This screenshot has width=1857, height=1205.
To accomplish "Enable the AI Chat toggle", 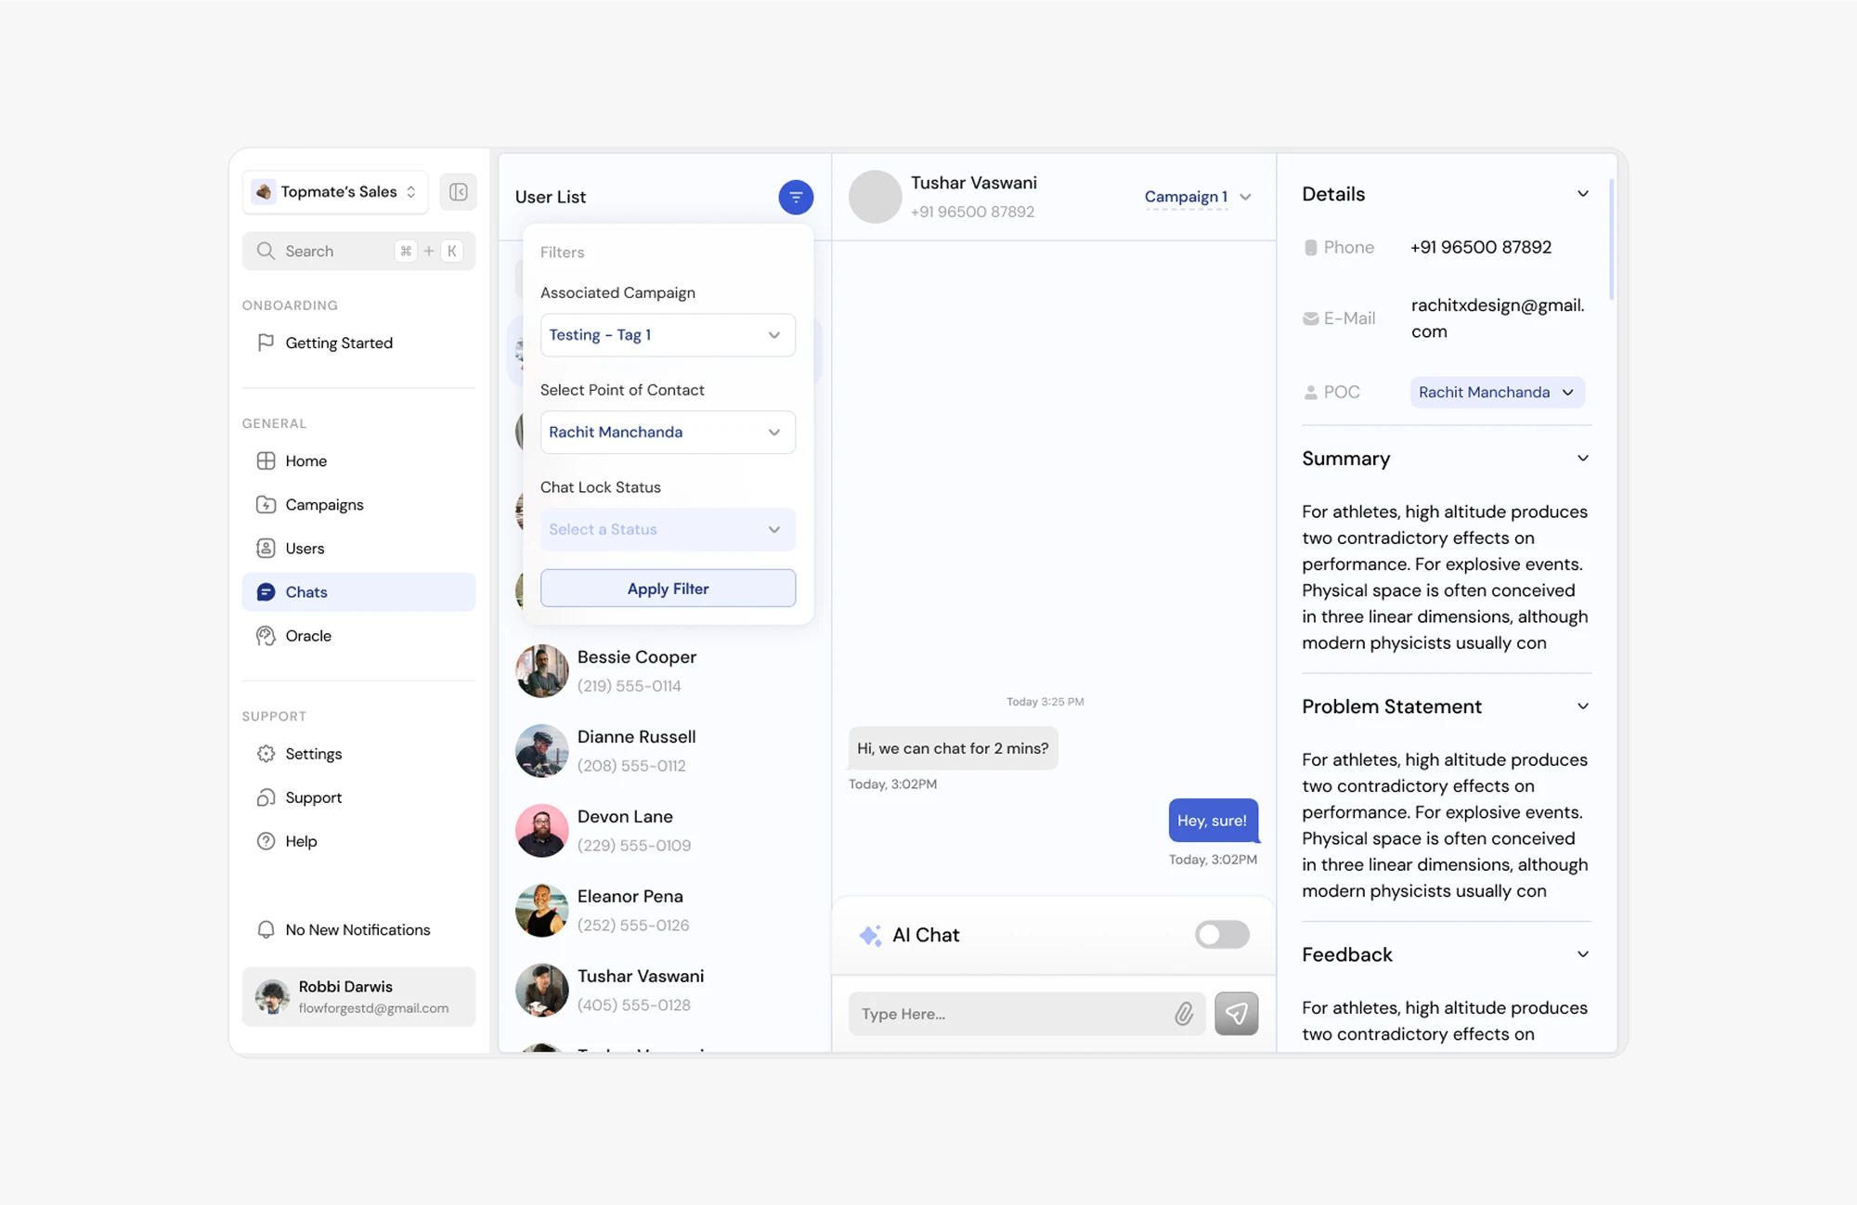I will (x=1222, y=935).
